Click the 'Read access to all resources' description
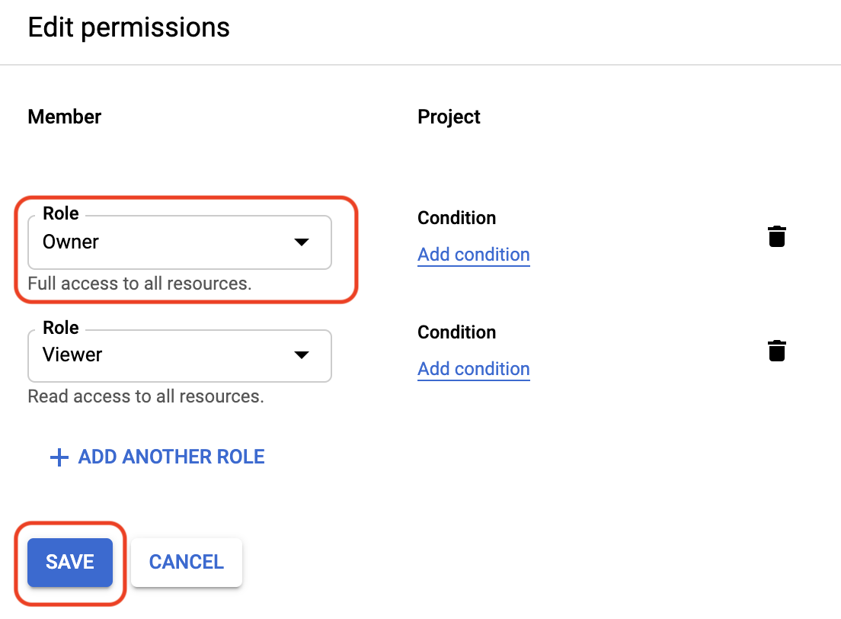The image size is (841, 619). tap(146, 396)
